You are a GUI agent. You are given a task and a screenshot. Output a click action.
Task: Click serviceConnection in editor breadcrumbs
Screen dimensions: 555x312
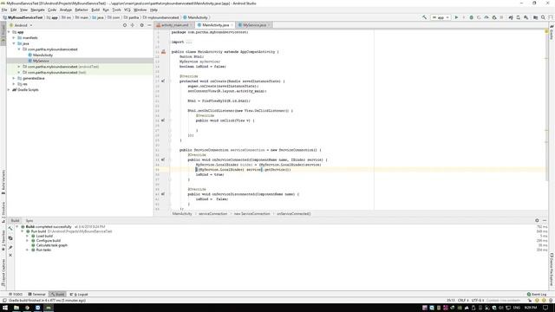[212, 214]
